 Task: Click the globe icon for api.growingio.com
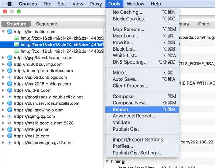point(10,110)
